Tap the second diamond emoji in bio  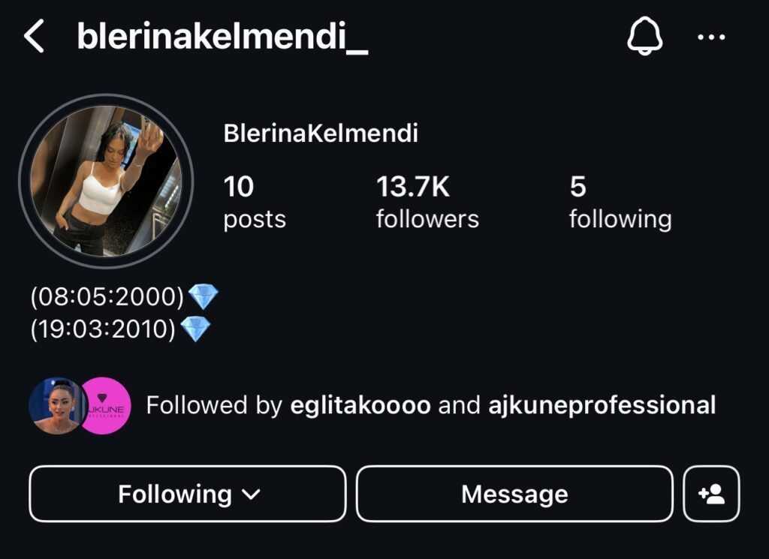click(195, 329)
